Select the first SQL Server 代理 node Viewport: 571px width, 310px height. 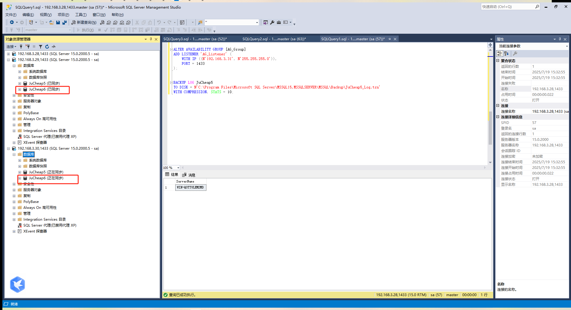(50, 137)
